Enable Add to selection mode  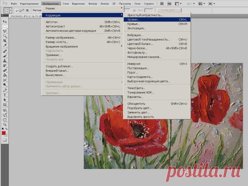(20, 11)
